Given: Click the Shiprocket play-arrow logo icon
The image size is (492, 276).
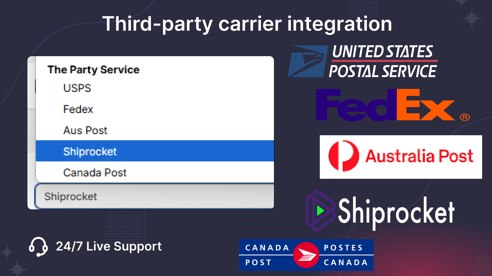Looking at the screenshot, I should point(320,211).
